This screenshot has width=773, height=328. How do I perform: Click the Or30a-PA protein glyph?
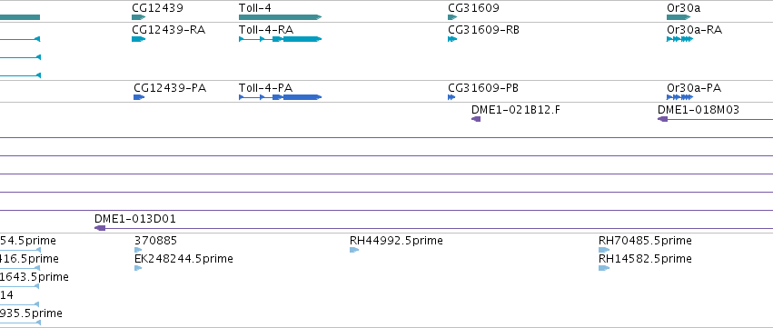coord(679,97)
